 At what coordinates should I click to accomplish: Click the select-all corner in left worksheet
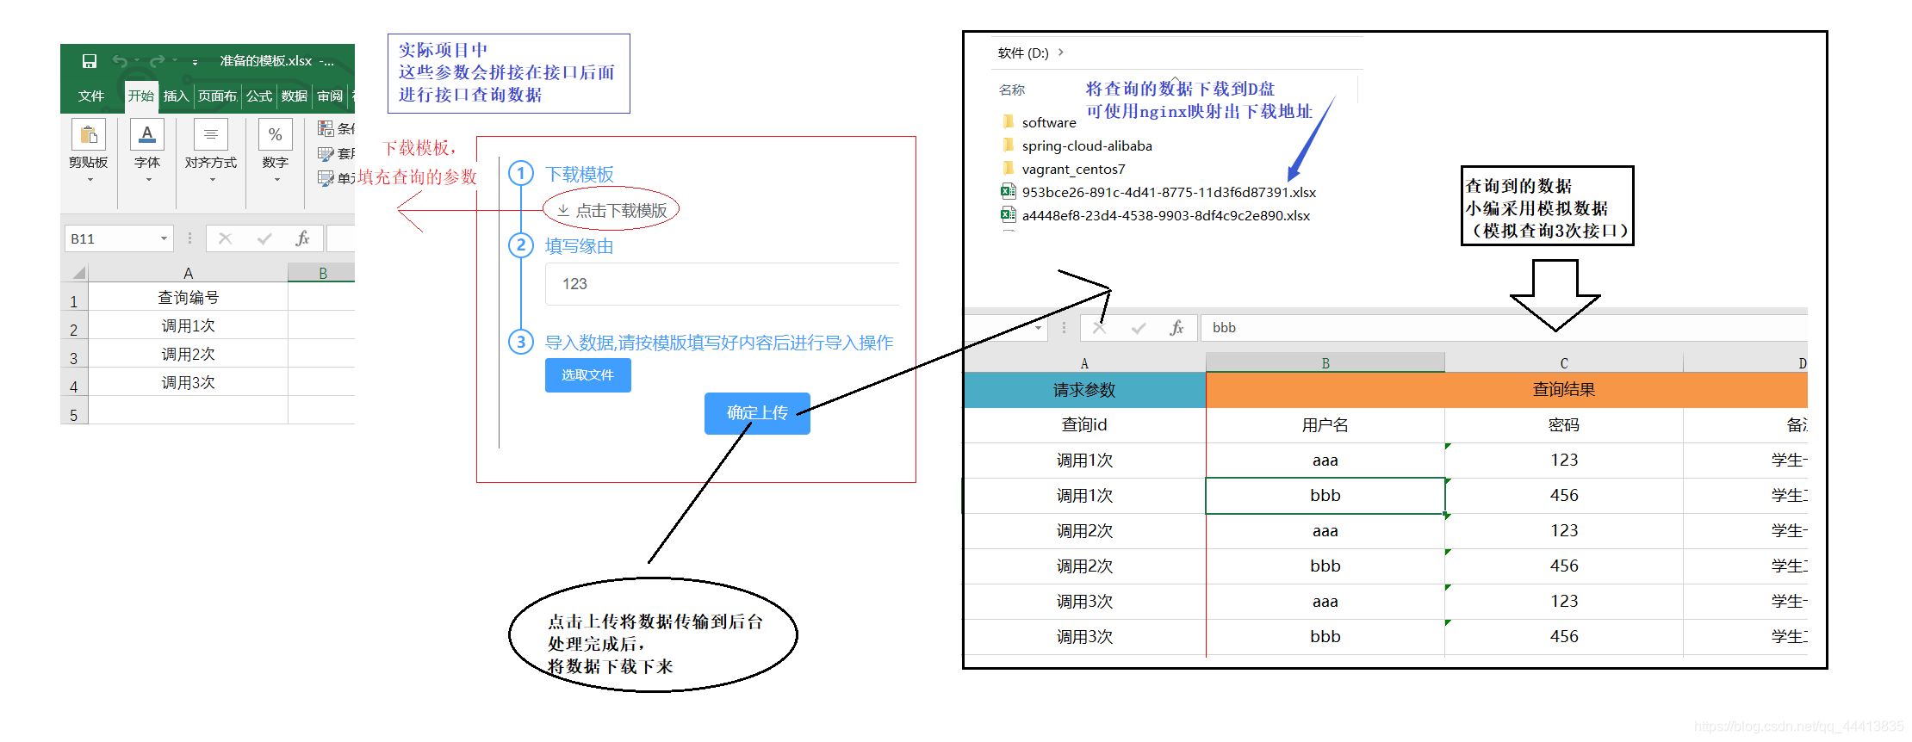(x=77, y=273)
